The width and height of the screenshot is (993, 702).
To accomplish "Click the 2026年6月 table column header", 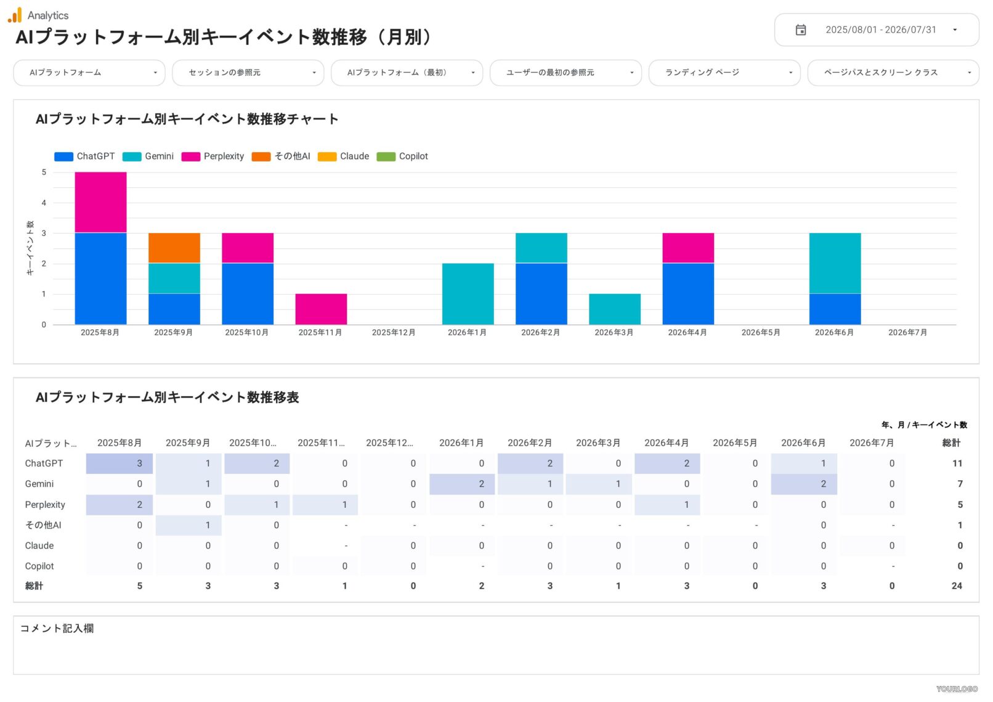I will 803,443.
